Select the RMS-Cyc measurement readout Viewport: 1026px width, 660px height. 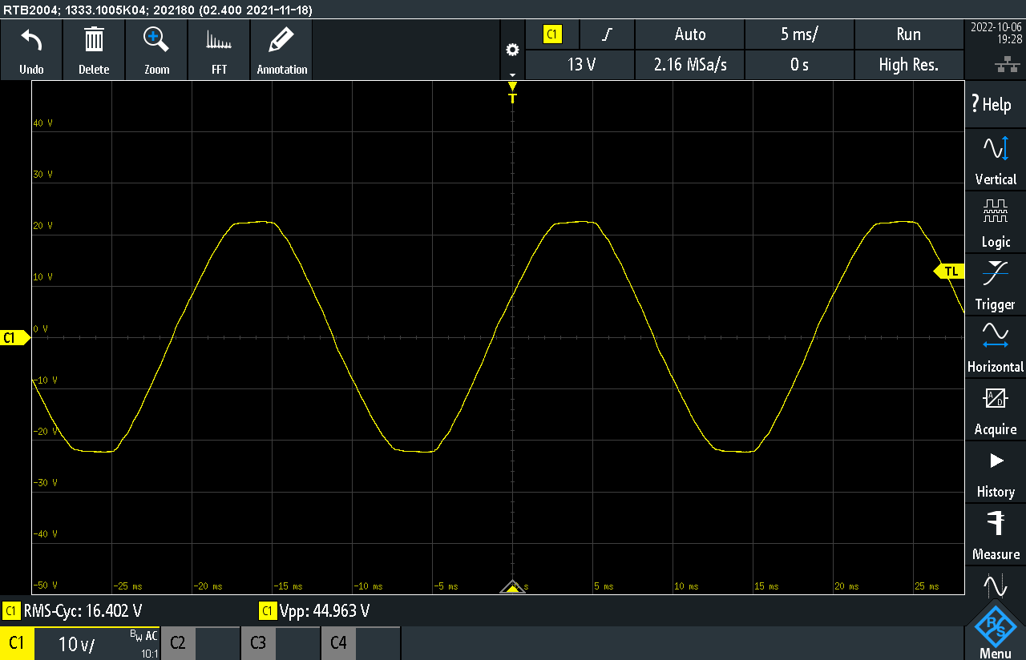tap(74, 611)
